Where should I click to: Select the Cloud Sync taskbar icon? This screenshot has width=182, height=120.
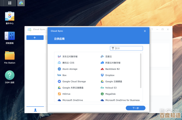coord(21,3)
